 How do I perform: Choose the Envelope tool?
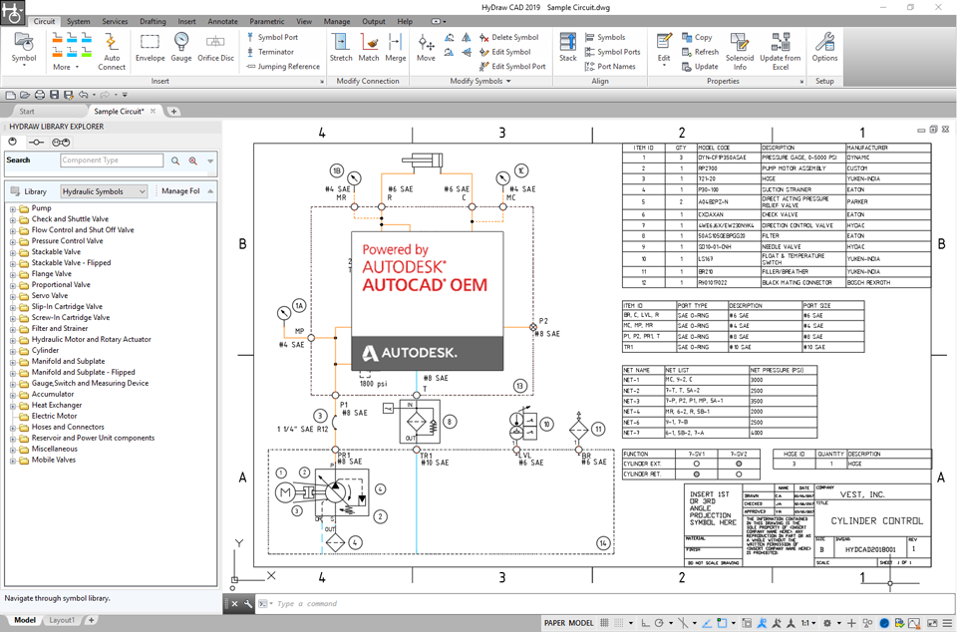pos(150,48)
